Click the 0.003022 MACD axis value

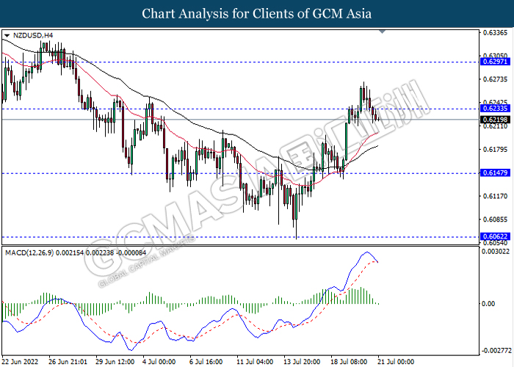496,251
